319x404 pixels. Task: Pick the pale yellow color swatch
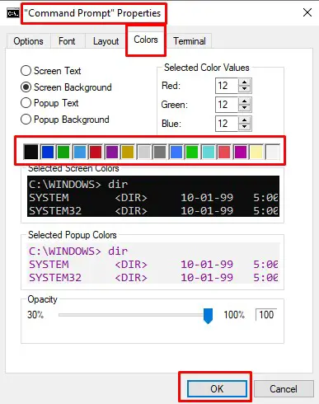pos(256,152)
